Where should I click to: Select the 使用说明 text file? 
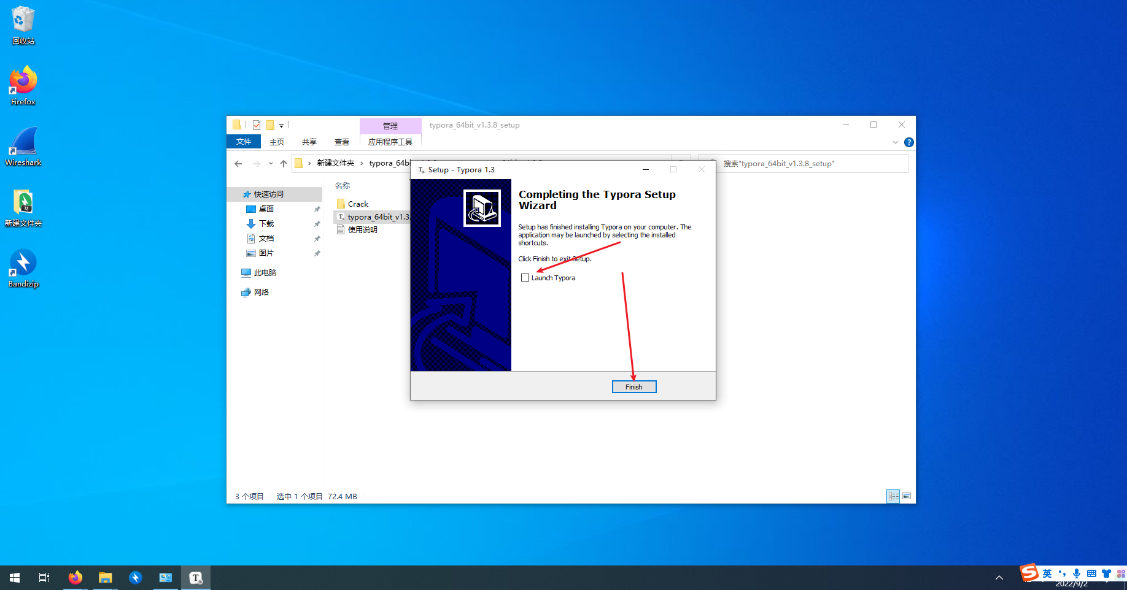tap(362, 230)
